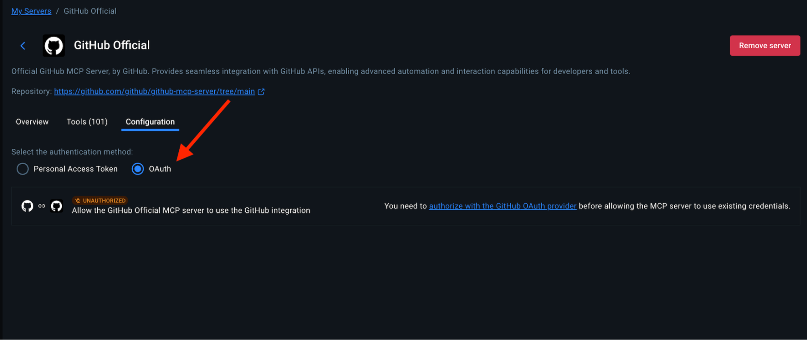Select the Personal Access Token radio button
Screen dimensions: 807x340
click(x=23, y=169)
